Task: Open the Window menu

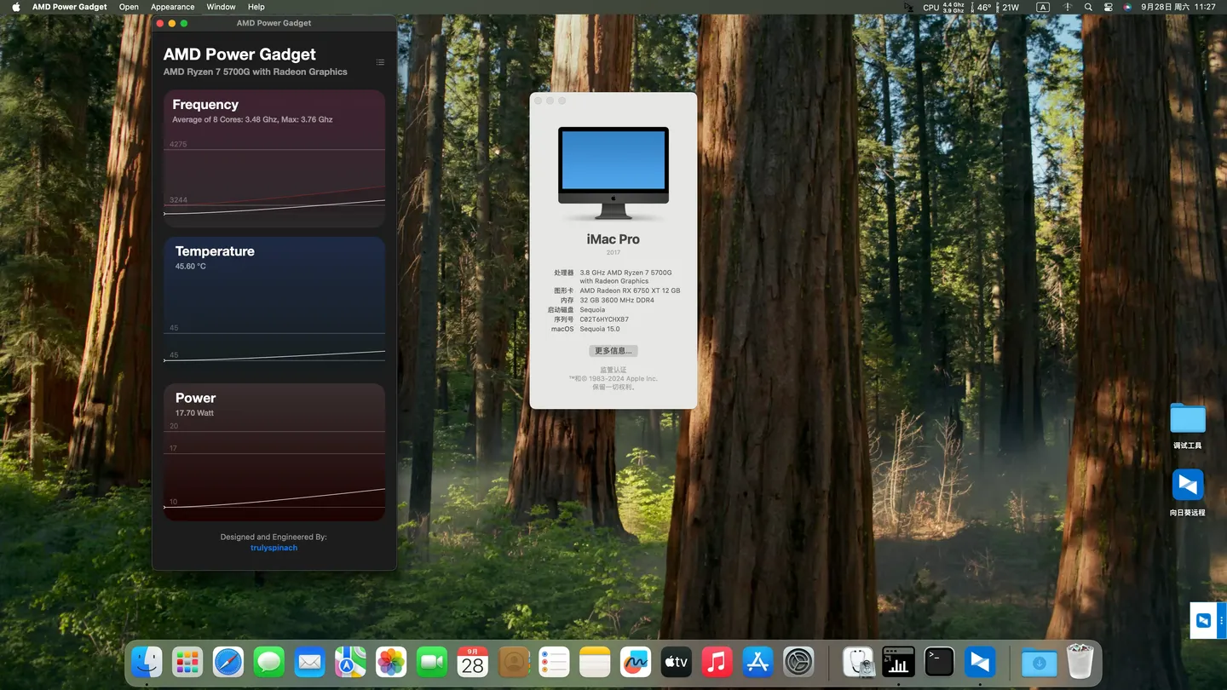Action: [221, 7]
